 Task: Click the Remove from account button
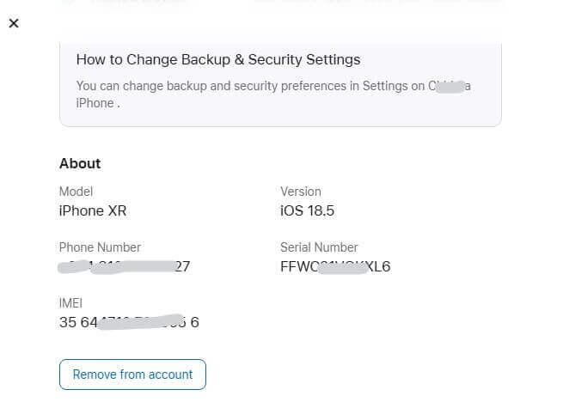tap(132, 375)
